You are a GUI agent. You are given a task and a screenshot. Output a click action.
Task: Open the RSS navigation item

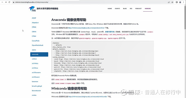(x=131, y=9)
